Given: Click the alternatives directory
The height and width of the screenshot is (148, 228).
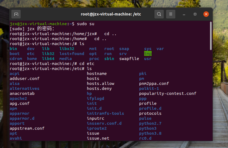Looking at the screenshot, I should coord(25,89).
